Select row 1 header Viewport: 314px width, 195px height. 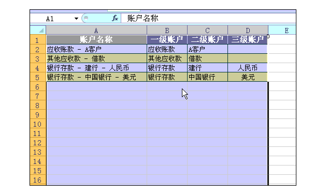point(38,40)
